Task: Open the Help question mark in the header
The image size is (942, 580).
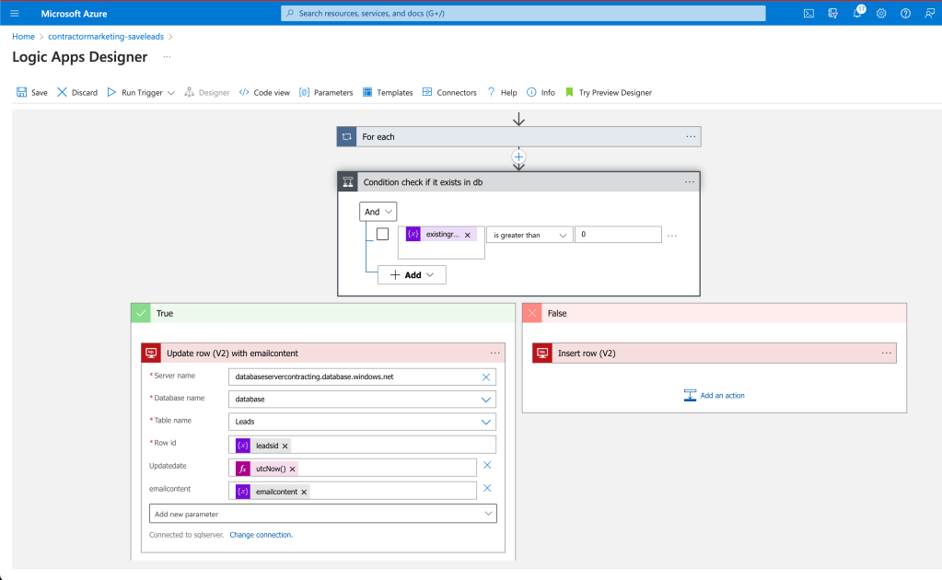Action: tap(905, 13)
